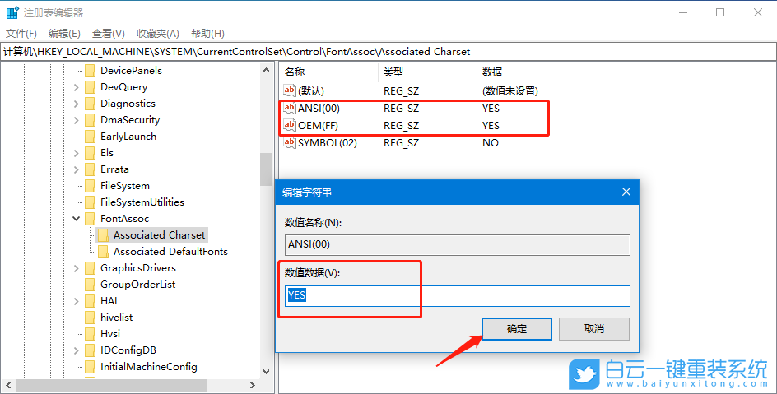Open the 帮助(H) menu
Viewport: 777px width, 394px height.
point(207,34)
